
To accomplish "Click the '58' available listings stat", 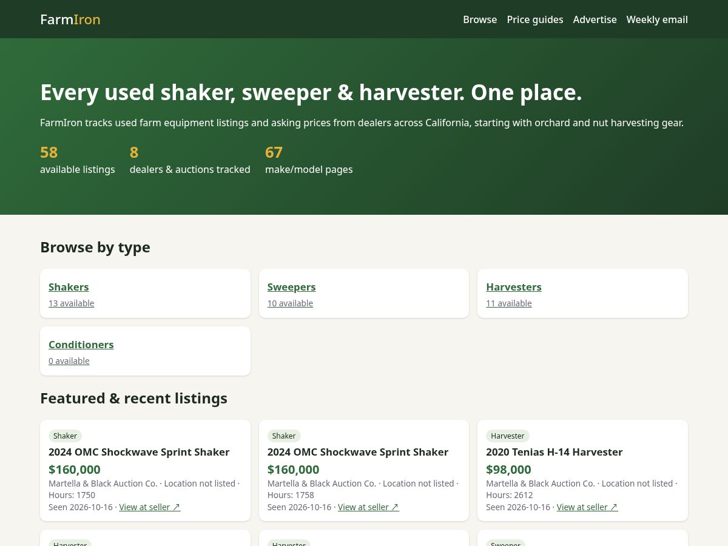I will click(49, 152).
